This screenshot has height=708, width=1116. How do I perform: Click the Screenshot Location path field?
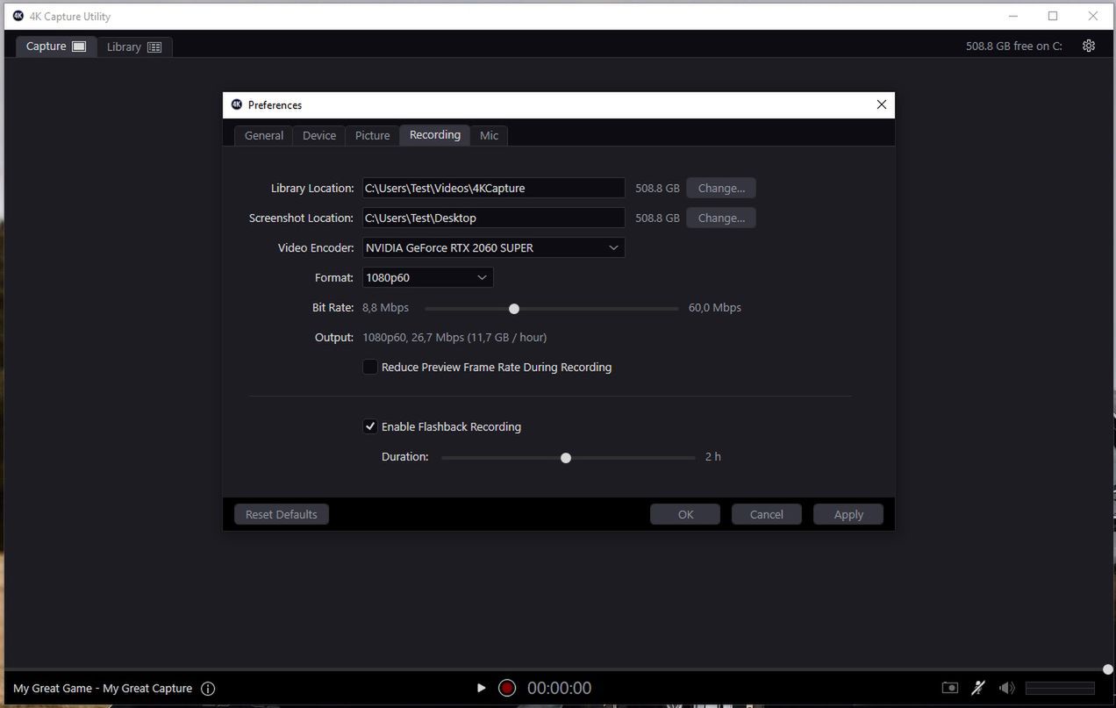pos(494,218)
